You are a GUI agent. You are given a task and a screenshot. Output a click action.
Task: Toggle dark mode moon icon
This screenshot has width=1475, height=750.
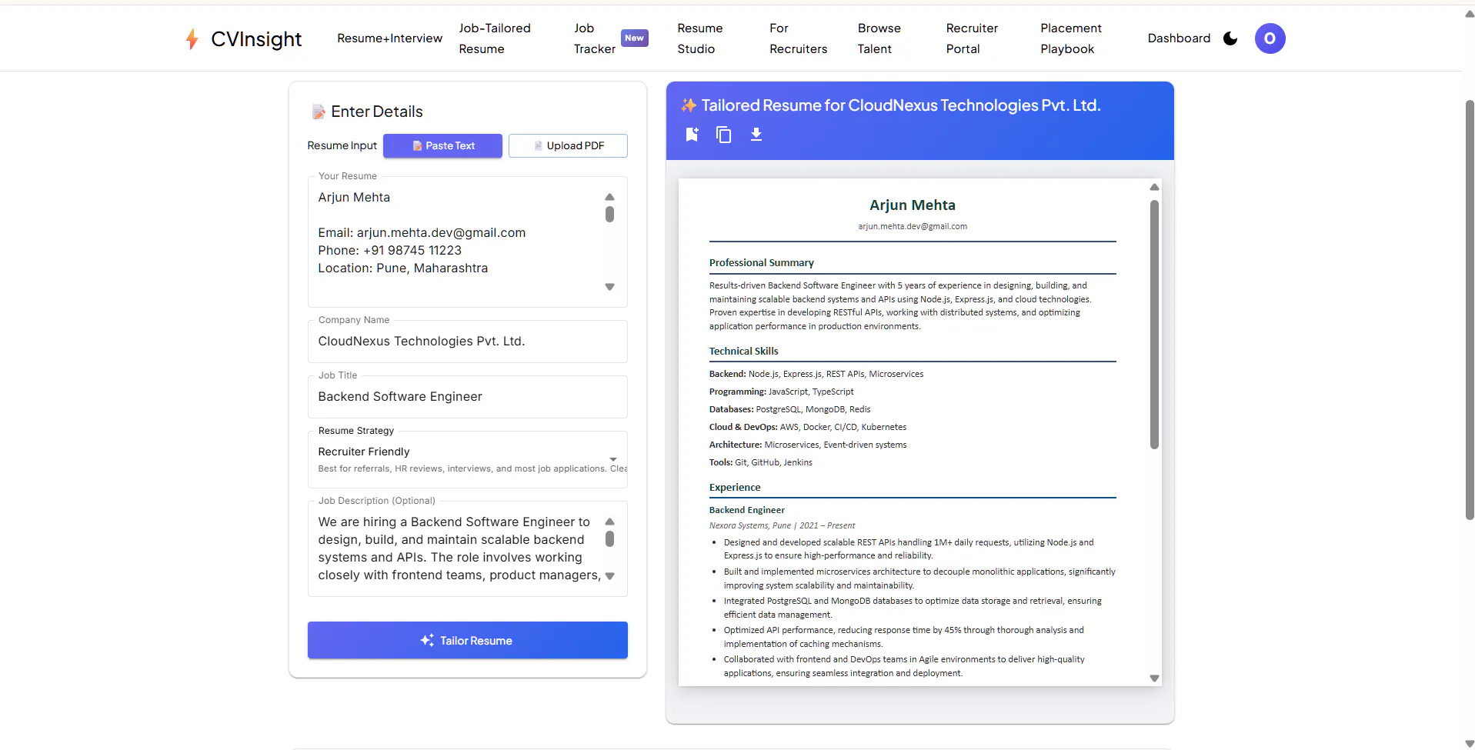(x=1230, y=38)
